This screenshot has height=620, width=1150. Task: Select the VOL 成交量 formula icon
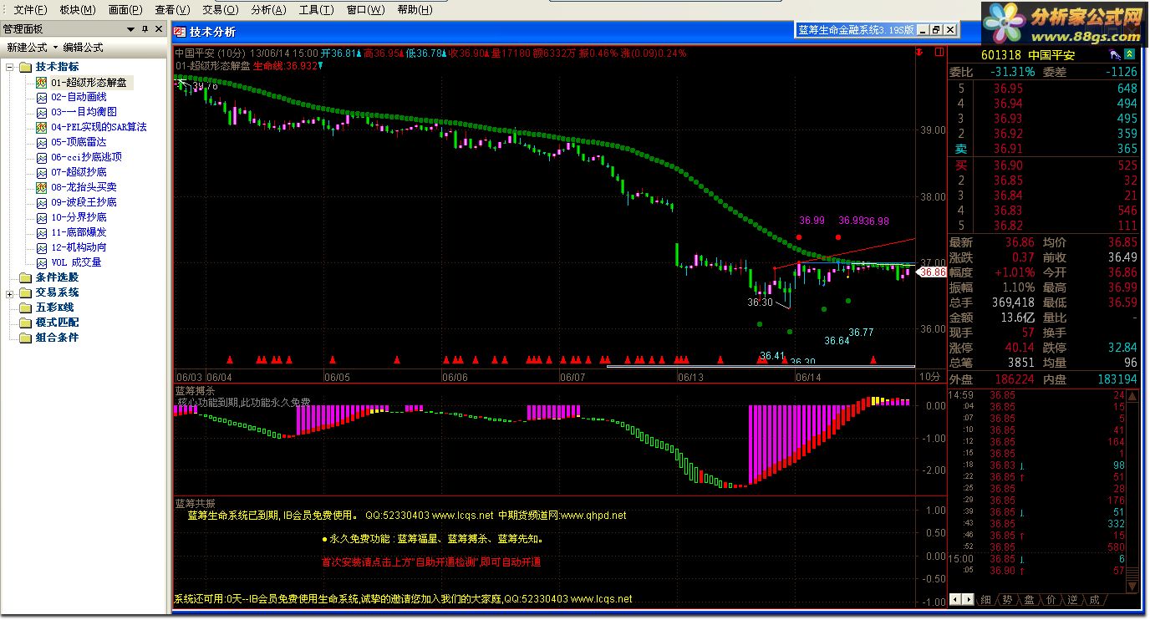42,263
